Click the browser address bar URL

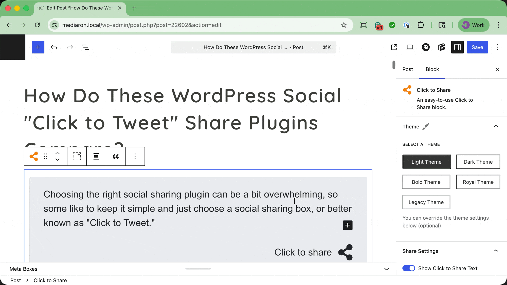coord(142,25)
